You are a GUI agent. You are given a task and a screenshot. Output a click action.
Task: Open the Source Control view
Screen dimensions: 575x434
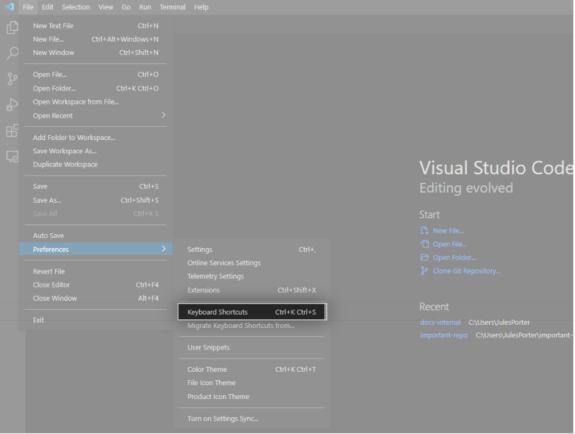point(13,79)
